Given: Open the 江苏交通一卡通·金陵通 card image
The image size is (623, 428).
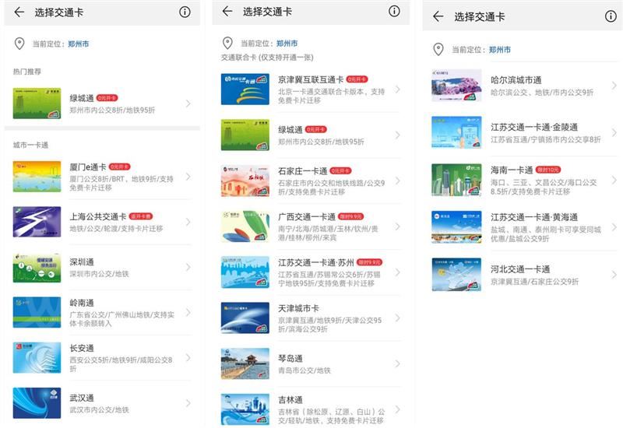Looking at the screenshot, I should 456,132.
